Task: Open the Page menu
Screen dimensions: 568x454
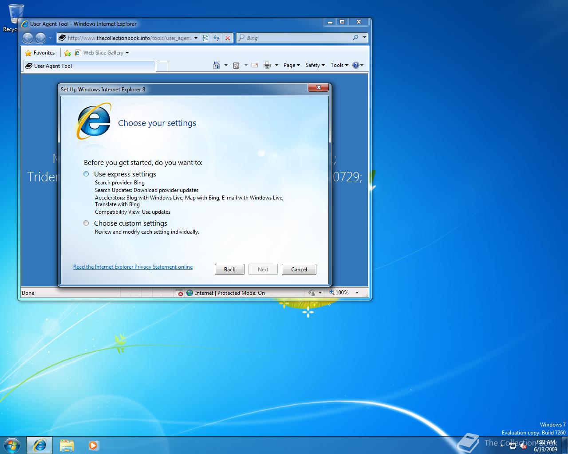Action: tap(292, 65)
